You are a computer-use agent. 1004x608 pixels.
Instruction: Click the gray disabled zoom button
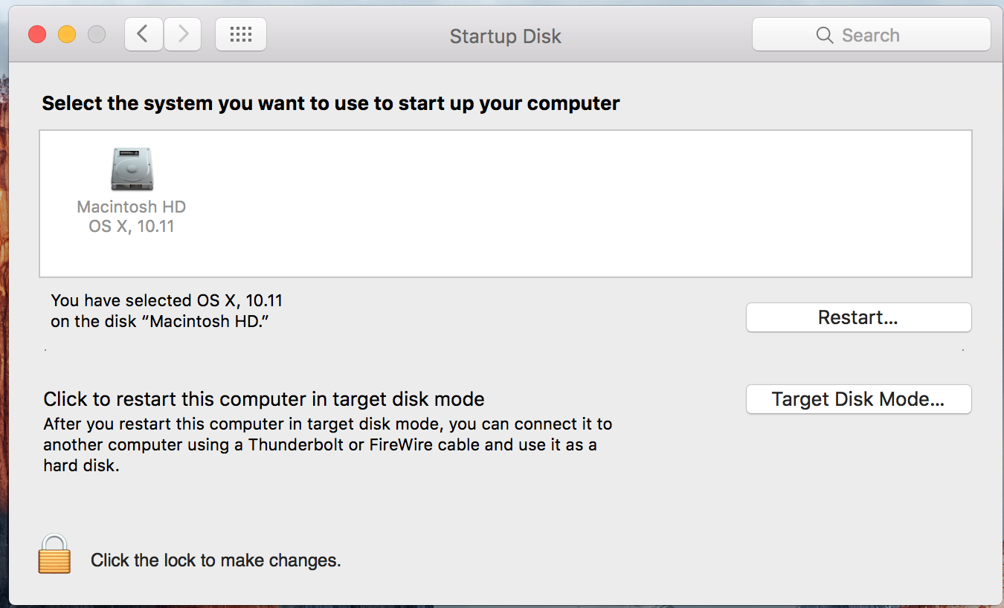click(x=97, y=34)
